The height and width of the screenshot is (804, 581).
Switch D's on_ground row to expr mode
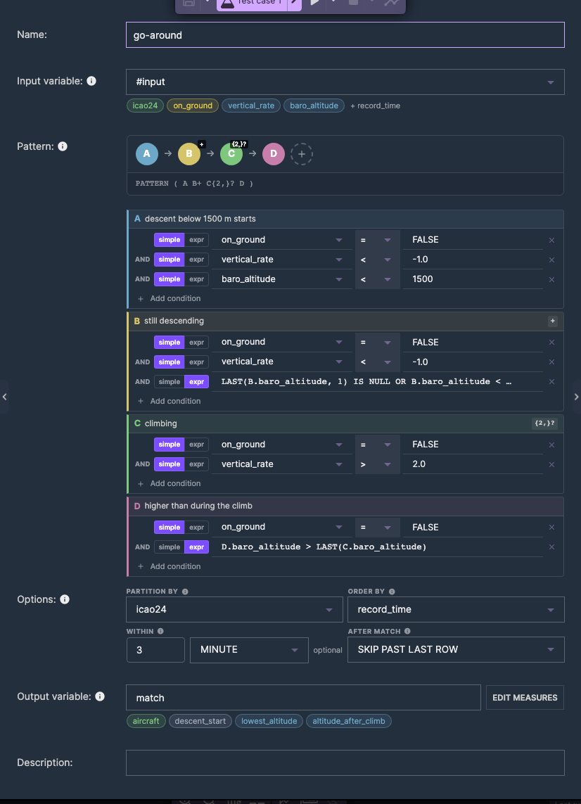pyautogui.click(x=196, y=527)
